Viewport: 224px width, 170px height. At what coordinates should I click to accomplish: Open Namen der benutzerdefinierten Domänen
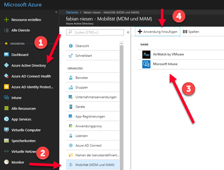coord(92,155)
